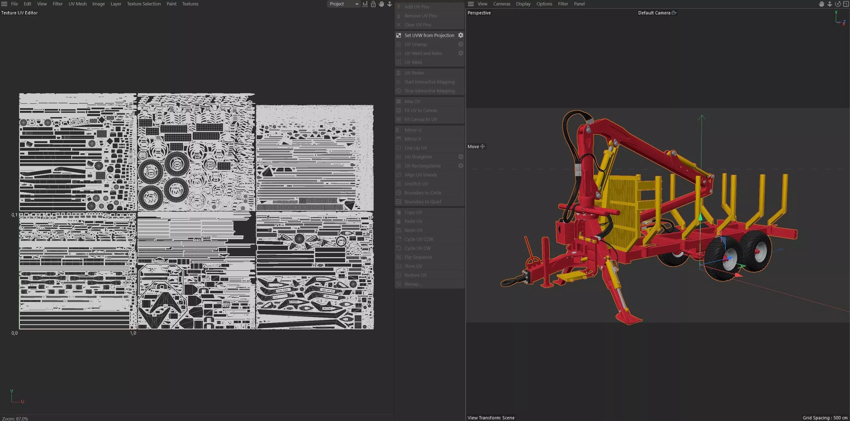Screen dimensions: 850x421
Task: Click the Set UVW from Projection checker icon
Action: (399, 35)
